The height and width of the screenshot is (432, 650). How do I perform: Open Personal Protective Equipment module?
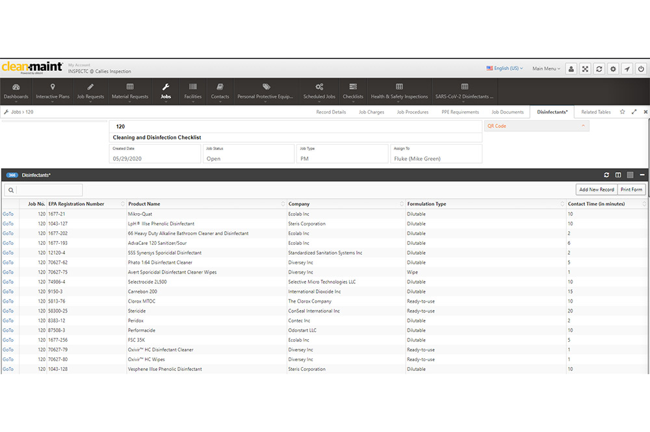265,91
